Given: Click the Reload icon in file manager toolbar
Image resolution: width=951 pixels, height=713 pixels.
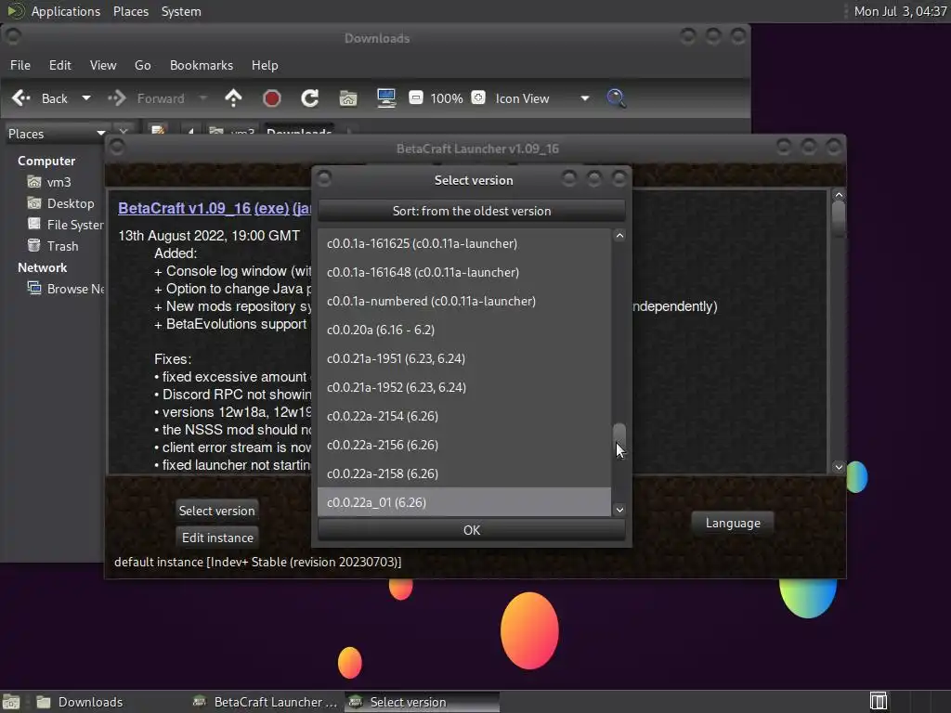Looking at the screenshot, I should (310, 98).
